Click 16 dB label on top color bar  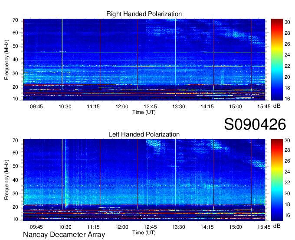[287, 99]
